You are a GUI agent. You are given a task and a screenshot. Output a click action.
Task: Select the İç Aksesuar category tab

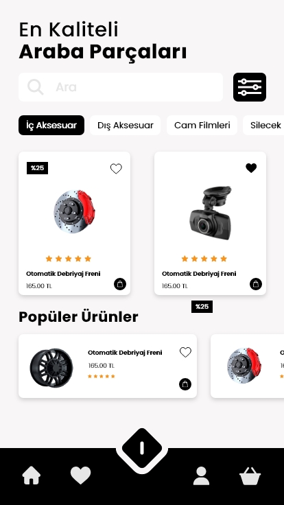click(x=51, y=126)
